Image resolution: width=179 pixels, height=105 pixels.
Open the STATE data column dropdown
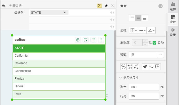pyautogui.click(x=64, y=13)
